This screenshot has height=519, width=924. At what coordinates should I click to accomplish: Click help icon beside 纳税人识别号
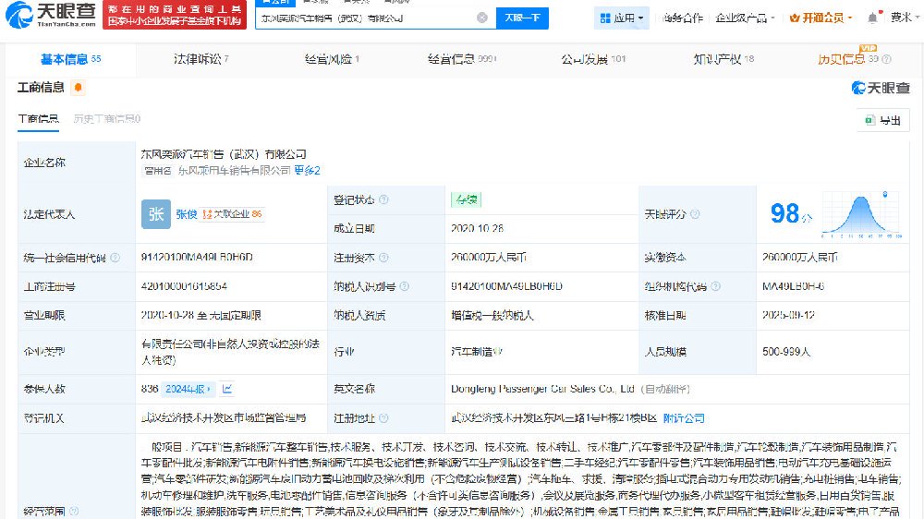point(405,286)
